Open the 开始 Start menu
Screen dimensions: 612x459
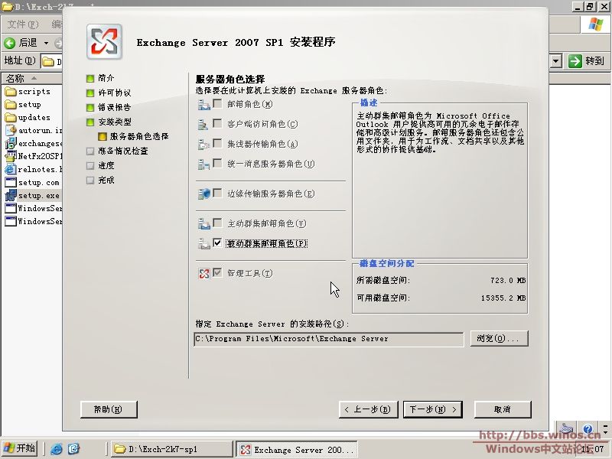coord(20,449)
